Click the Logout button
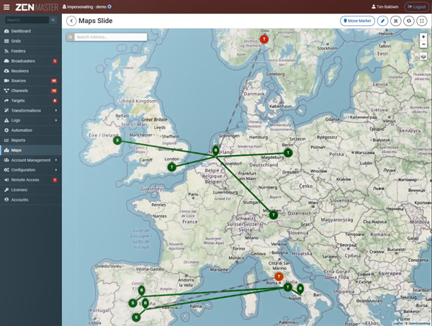 pyautogui.click(x=417, y=7)
